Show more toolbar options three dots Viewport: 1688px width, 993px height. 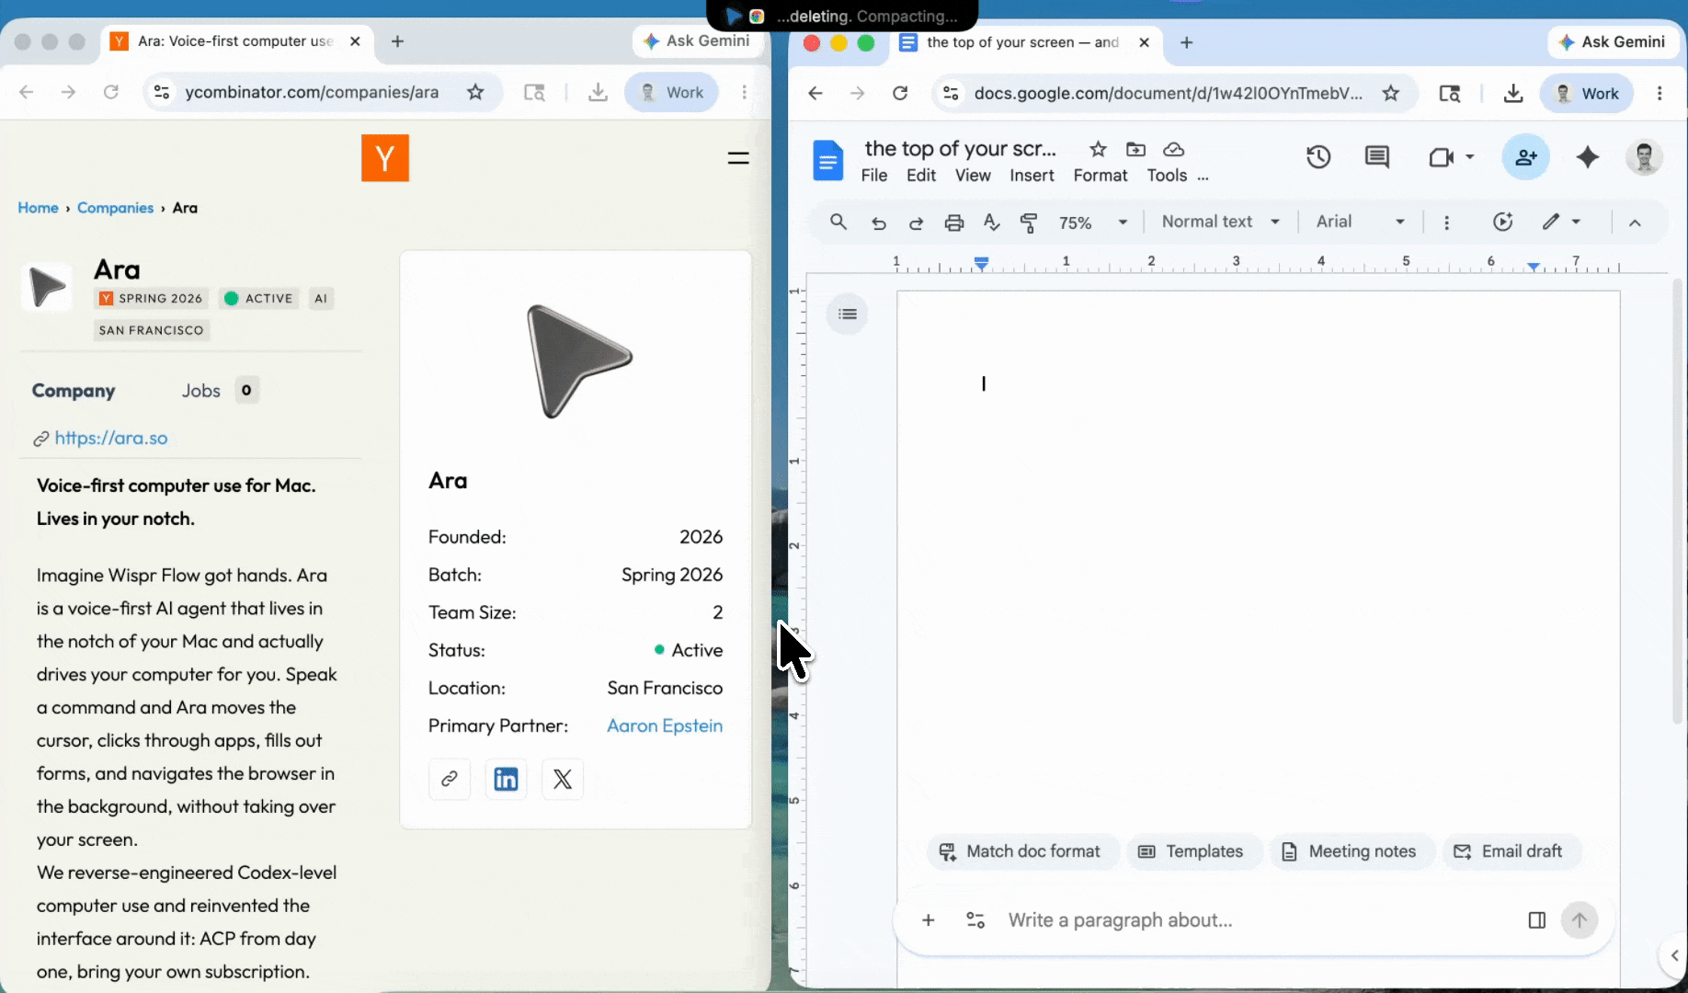click(1446, 223)
